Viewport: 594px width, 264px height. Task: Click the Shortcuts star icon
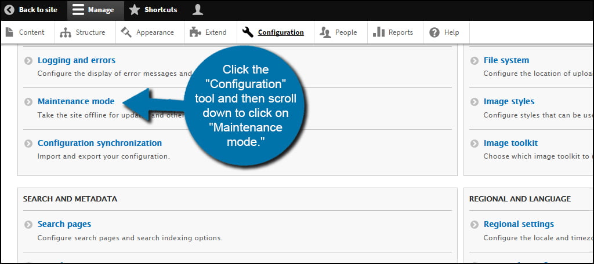pos(135,10)
